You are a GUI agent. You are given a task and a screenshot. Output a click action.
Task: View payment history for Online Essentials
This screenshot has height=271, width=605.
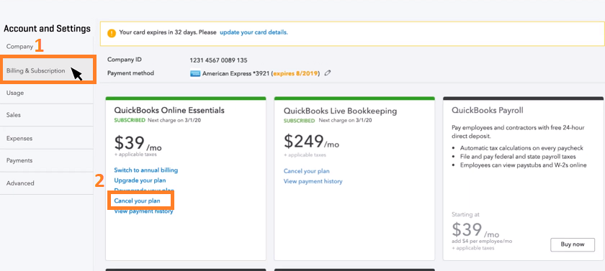point(143,211)
